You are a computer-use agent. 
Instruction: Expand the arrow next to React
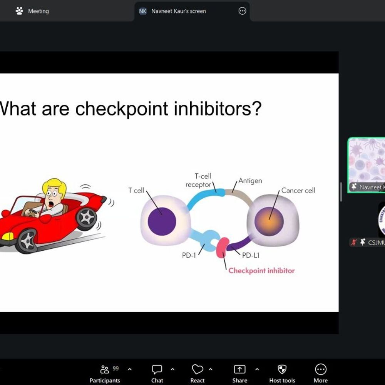tap(211, 370)
